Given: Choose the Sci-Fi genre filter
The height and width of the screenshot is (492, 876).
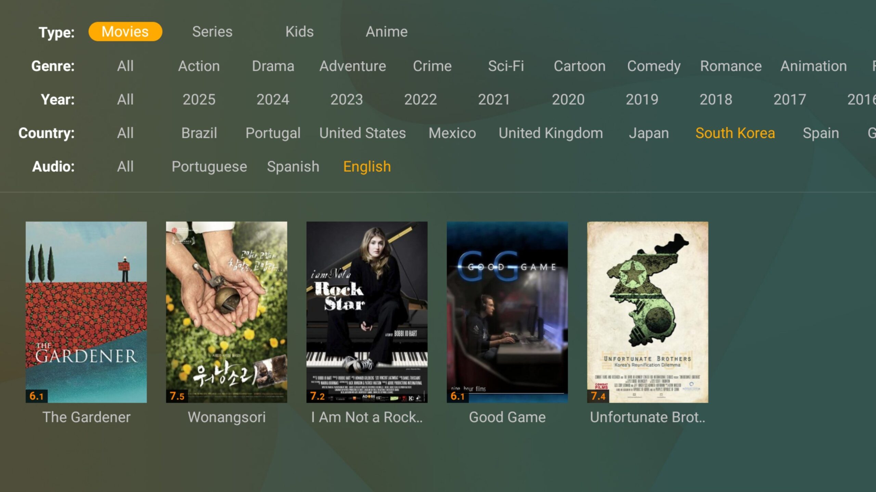Looking at the screenshot, I should [x=506, y=66].
